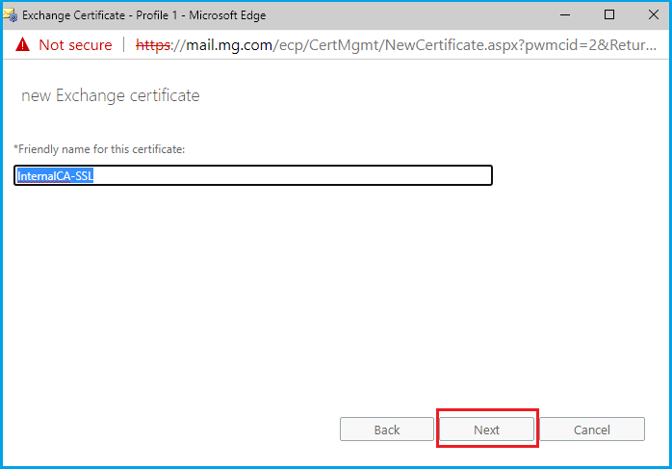Click the Next button
The image size is (672, 469).
[x=486, y=430]
